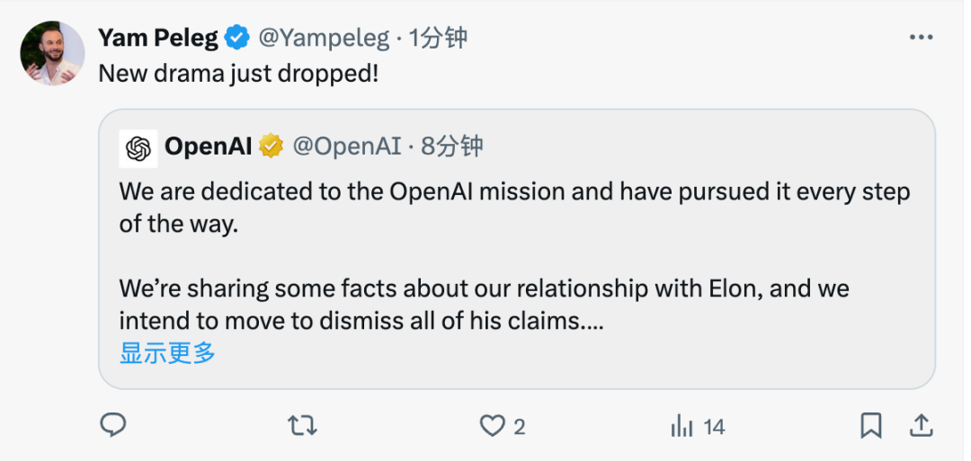Viewport: 971px width, 461px height.
Task: Click the @OpenAI handle in quote
Action: tap(347, 146)
